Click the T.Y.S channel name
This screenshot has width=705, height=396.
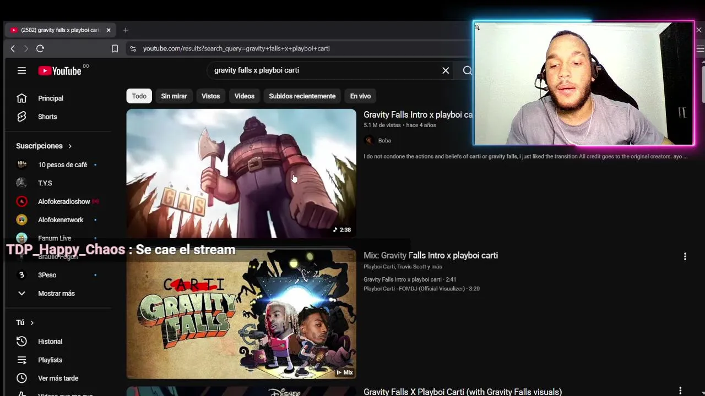45,183
